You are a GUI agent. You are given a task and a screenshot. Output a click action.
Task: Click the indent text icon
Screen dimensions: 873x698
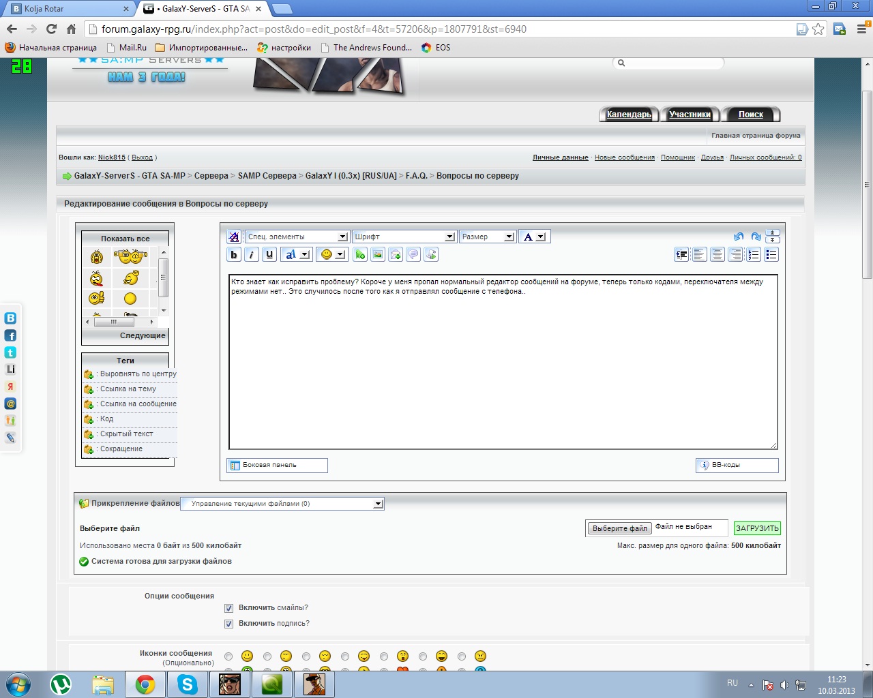click(x=681, y=255)
